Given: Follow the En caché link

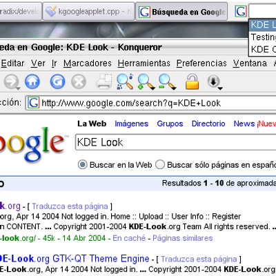Looking at the screenshot, I should coord(129,238).
